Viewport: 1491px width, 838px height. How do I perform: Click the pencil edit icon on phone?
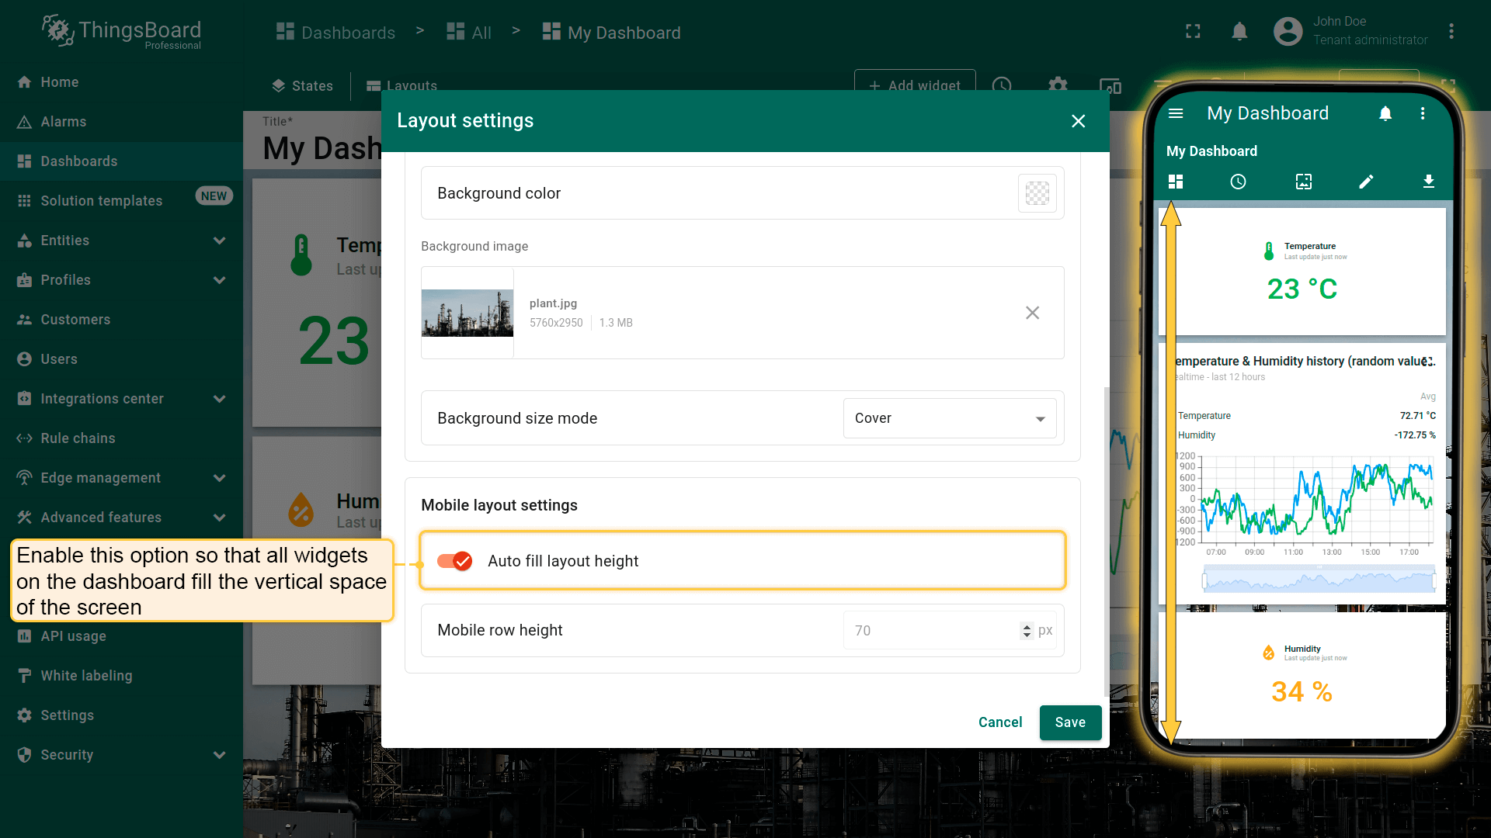pos(1366,182)
